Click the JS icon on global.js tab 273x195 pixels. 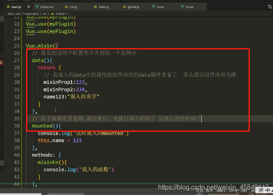pos(124,7)
